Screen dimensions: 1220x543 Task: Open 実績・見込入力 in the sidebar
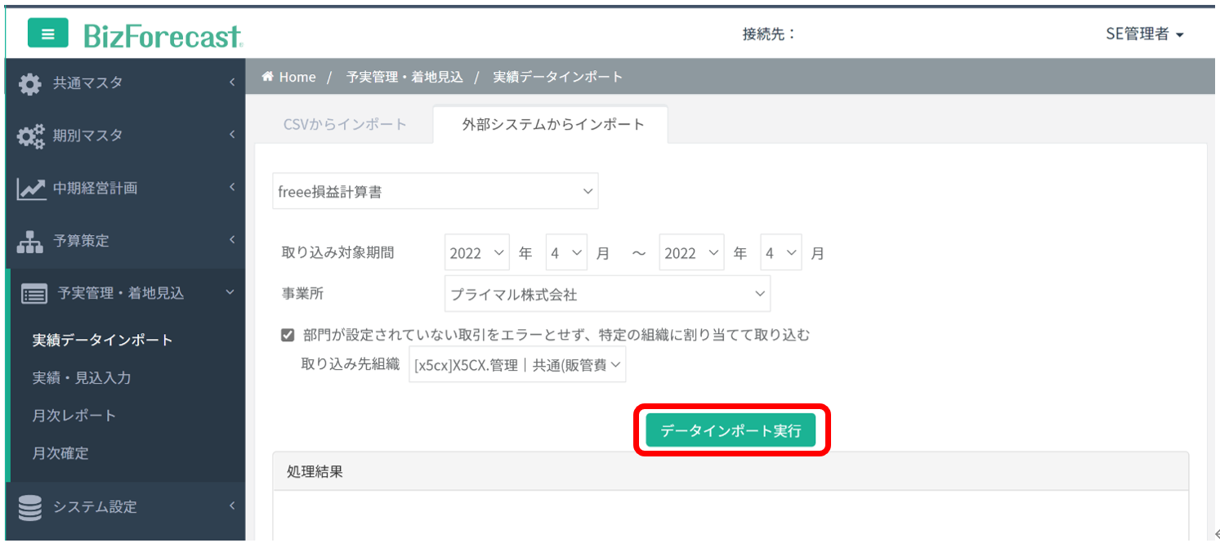(x=82, y=377)
